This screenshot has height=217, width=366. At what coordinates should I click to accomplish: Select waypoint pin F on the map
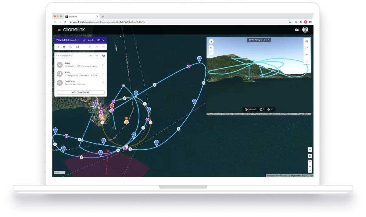(x=55, y=131)
